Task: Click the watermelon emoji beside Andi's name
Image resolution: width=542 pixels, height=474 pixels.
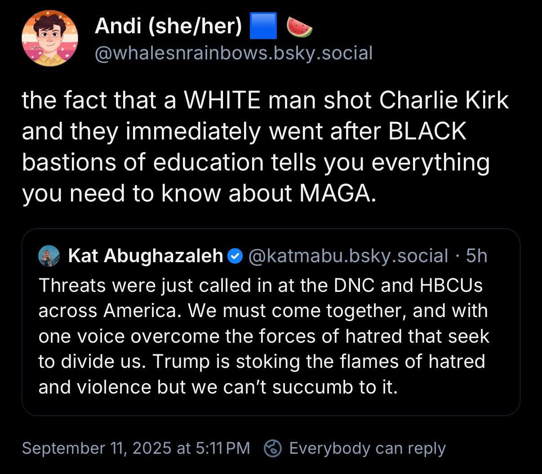Action: pyautogui.click(x=299, y=27)
